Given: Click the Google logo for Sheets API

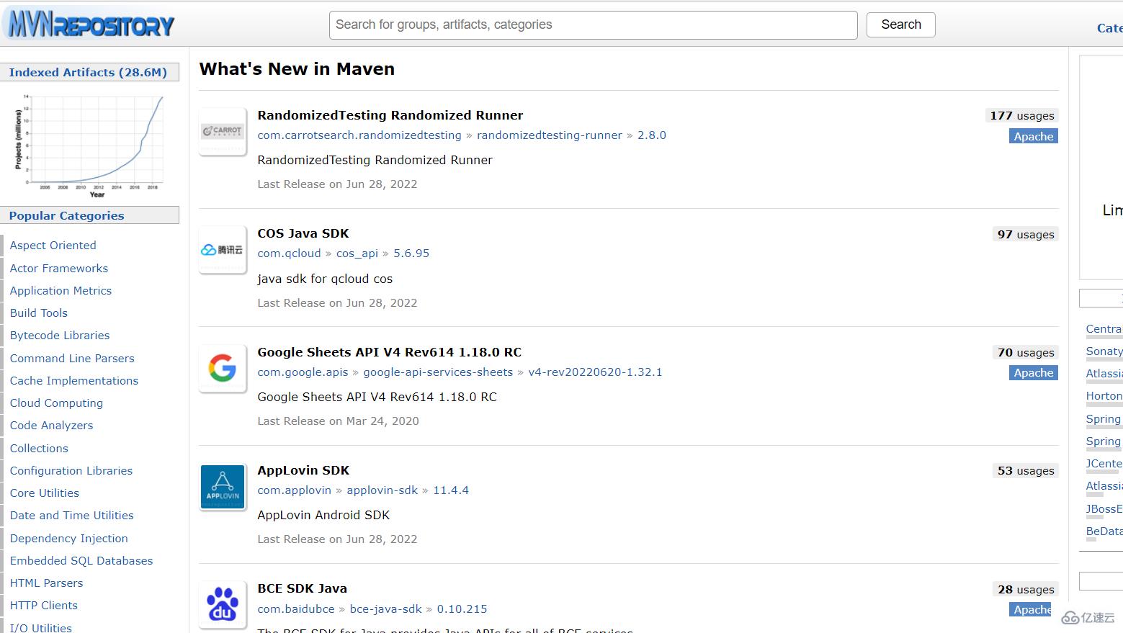Looking at the screenshot, I should [223, 369].
